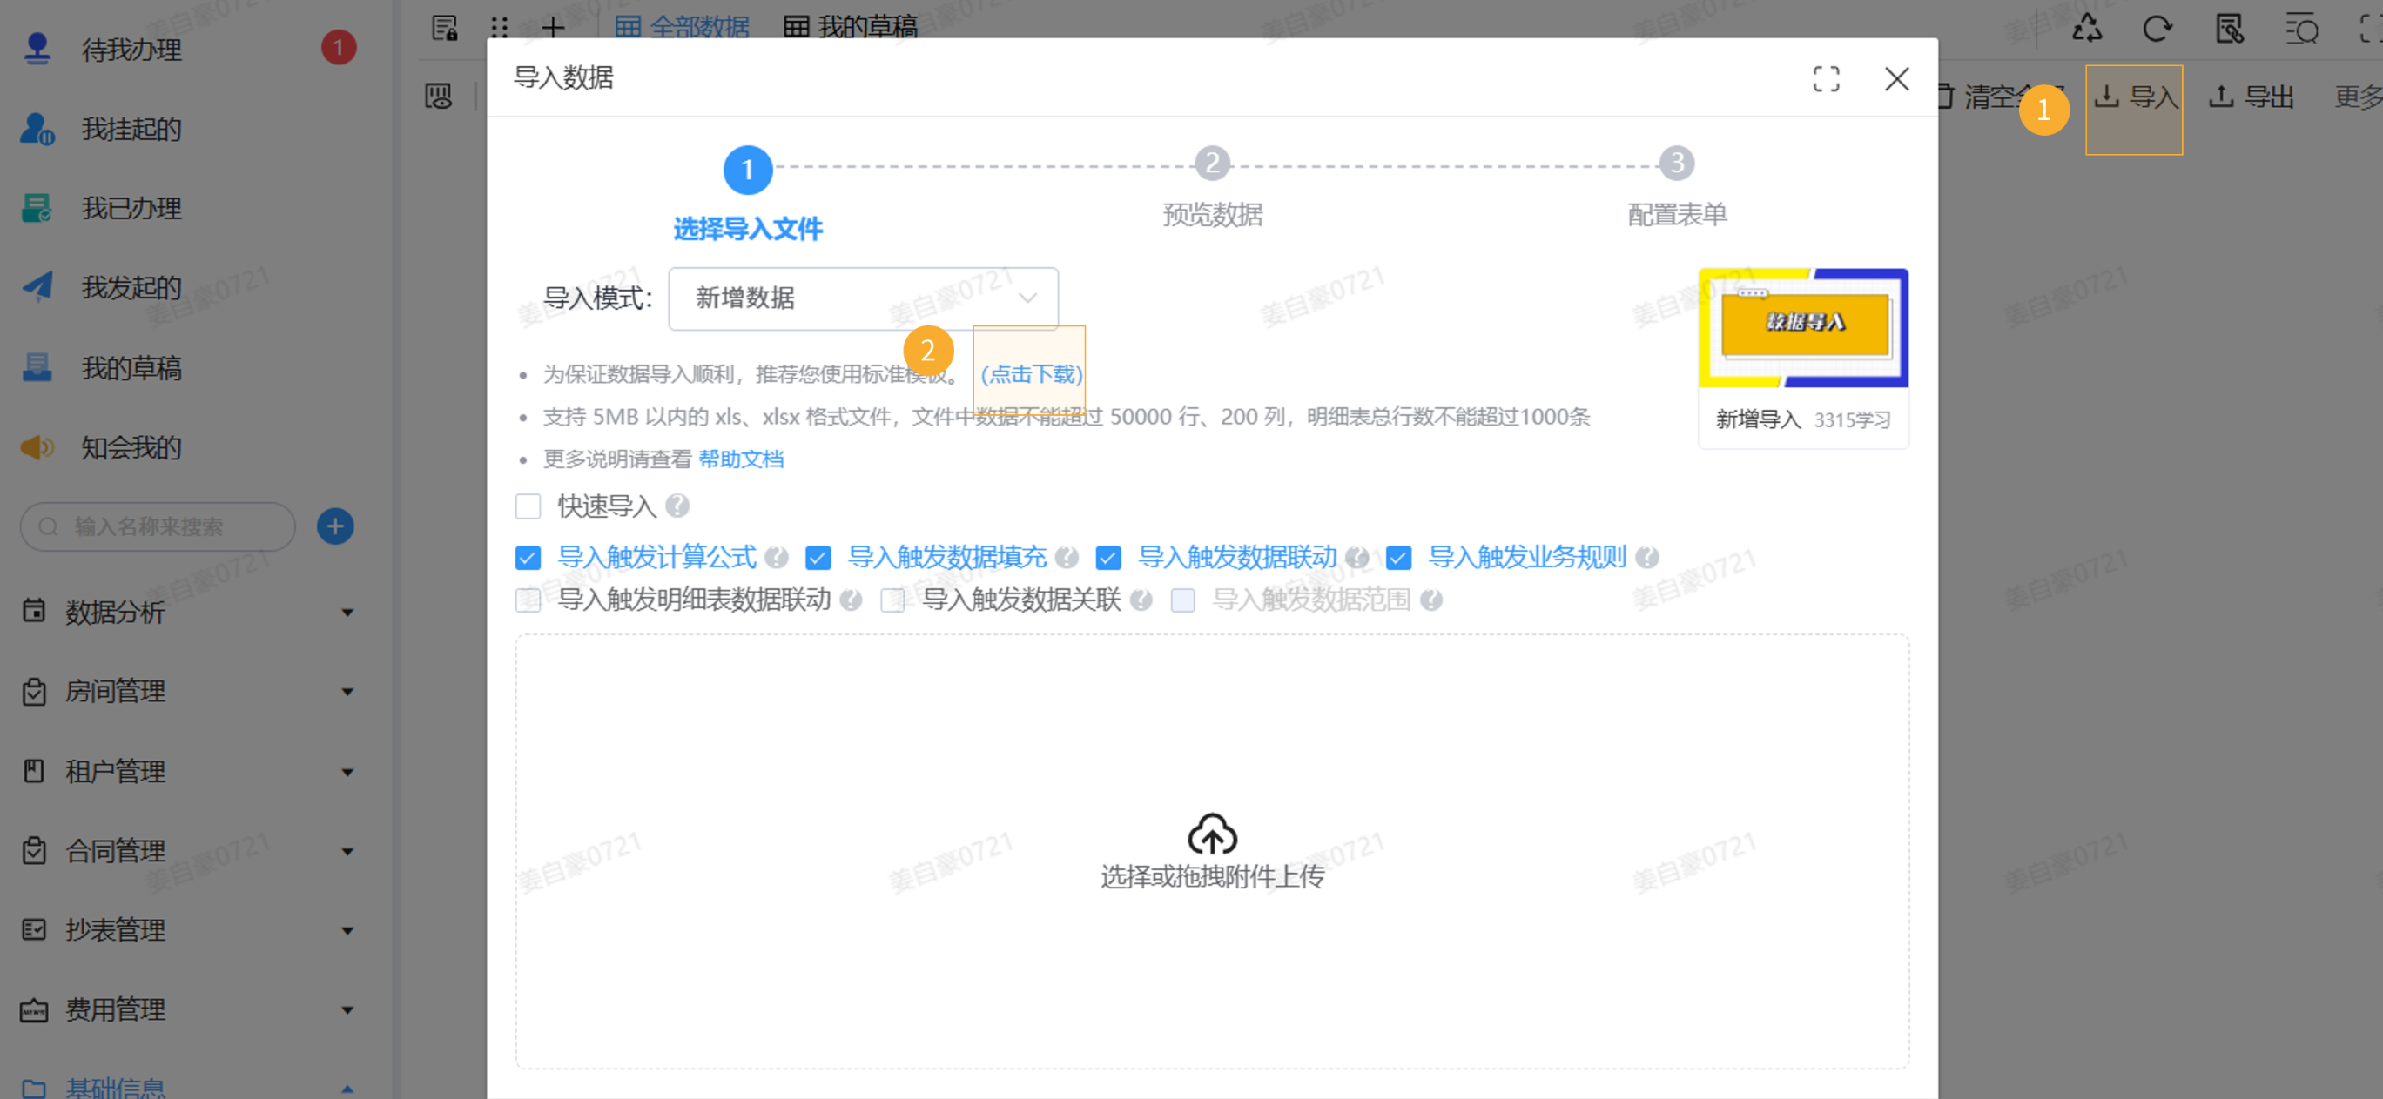The image size is (2383, 1099).
Task: Click help icon next to 导入触发数据关联
Action: [1141, 600]
